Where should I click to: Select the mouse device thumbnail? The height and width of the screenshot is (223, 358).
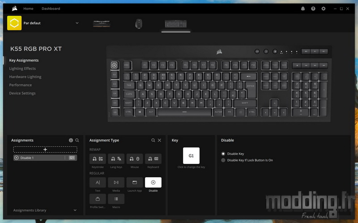click(x=139, y=24)
